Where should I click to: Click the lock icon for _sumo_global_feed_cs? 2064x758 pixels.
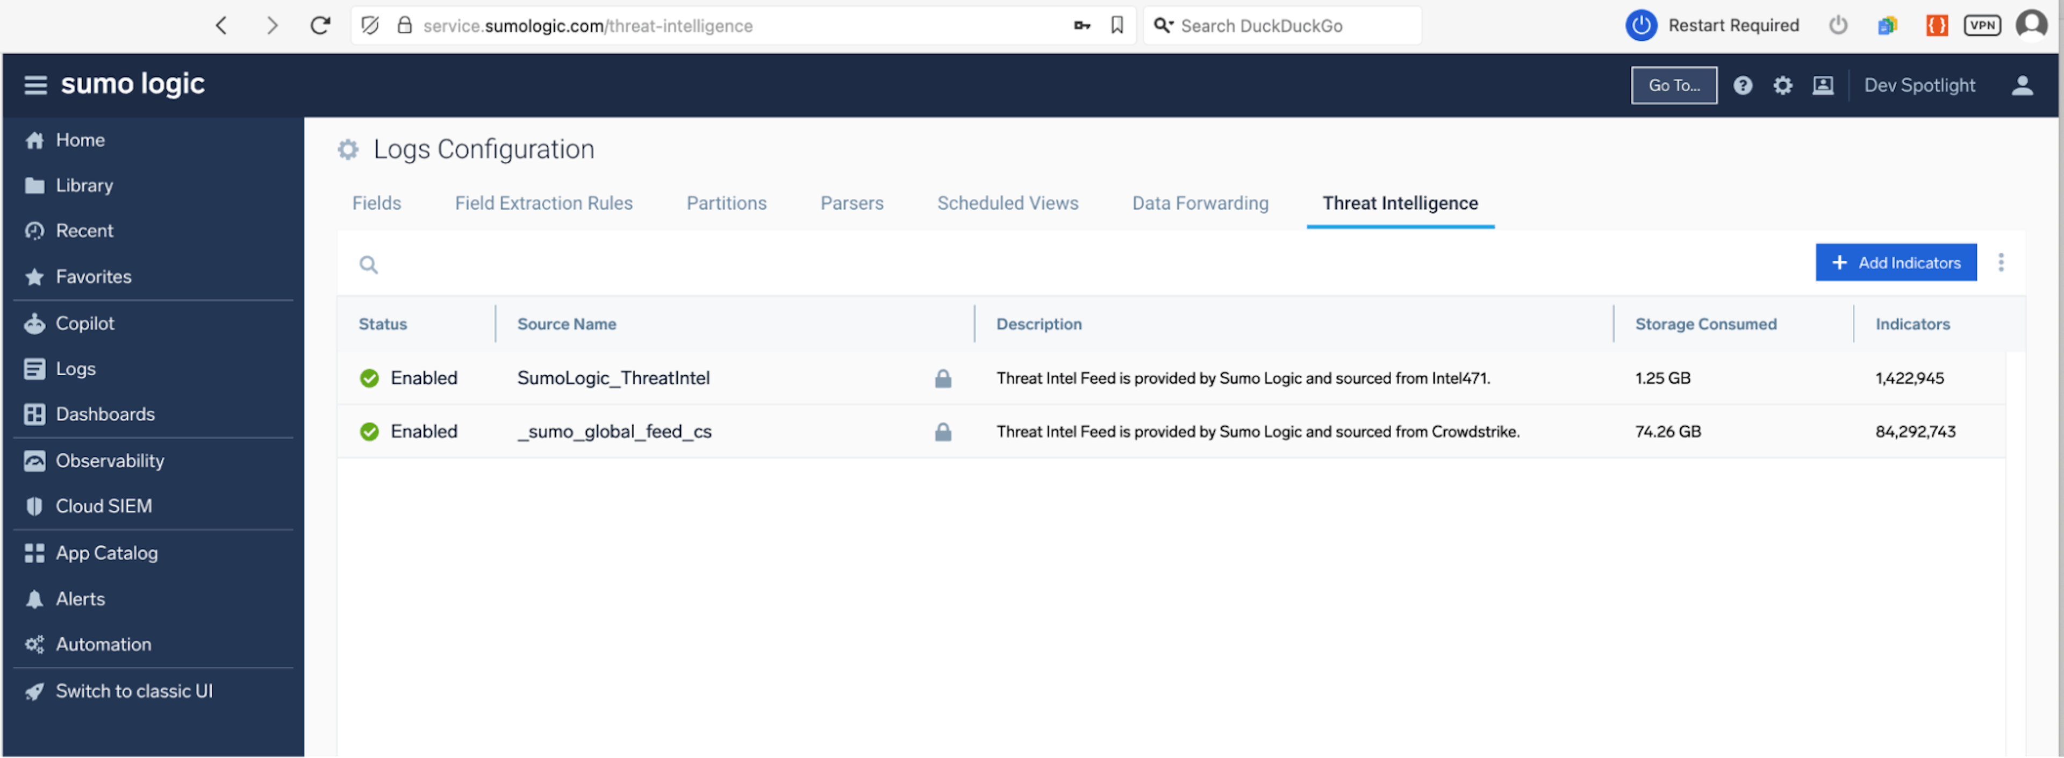point(943,433)
